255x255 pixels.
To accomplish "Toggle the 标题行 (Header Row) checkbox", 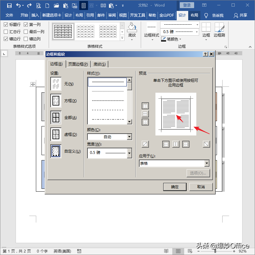I will click(6, 25).
